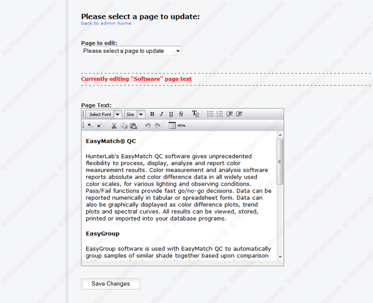Expand the 'Please select a page to update' dropdown

point(131,51)
